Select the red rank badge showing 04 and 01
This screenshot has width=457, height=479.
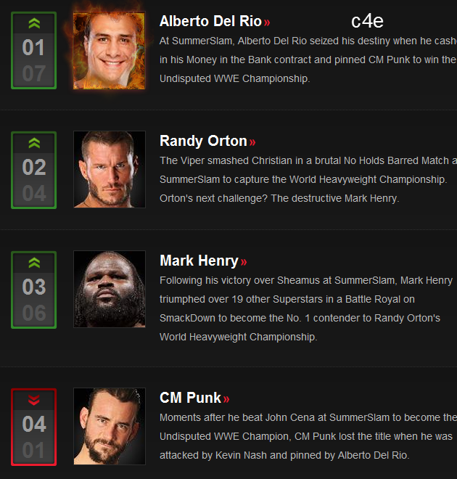point(34,427)
